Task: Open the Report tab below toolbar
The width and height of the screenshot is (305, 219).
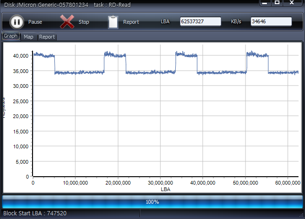Action: 47,37
